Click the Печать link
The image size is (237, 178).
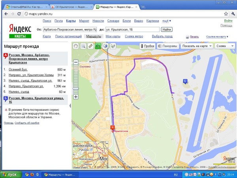194,37
